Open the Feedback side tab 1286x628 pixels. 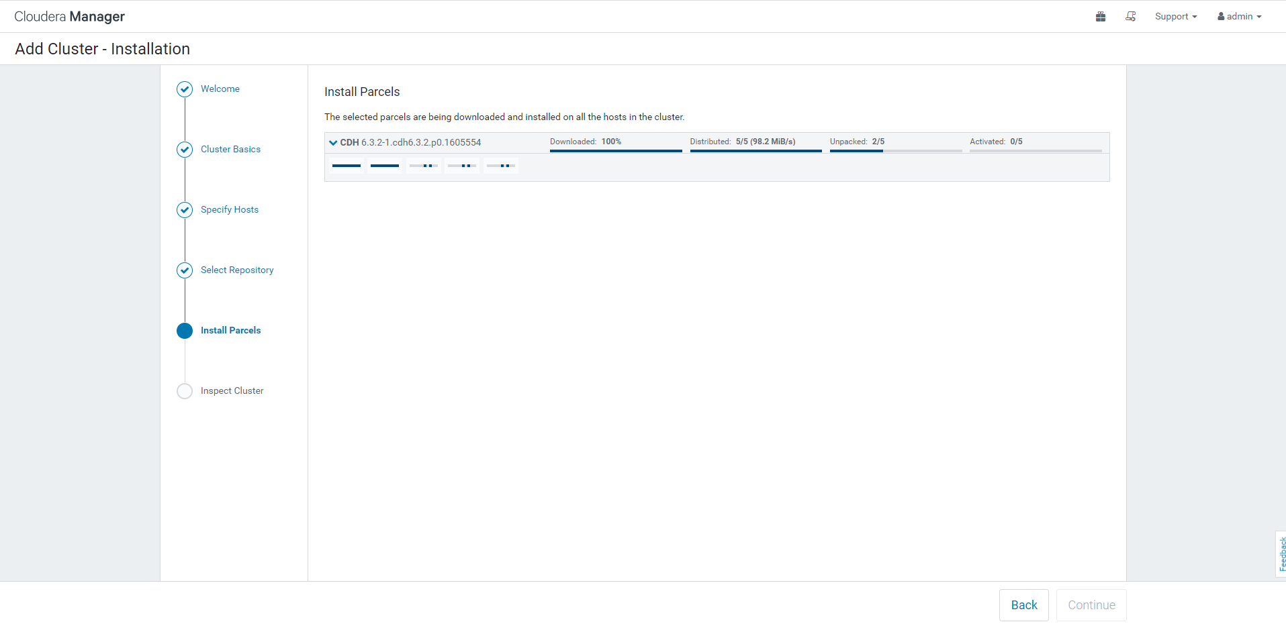tap(1281, 554)
